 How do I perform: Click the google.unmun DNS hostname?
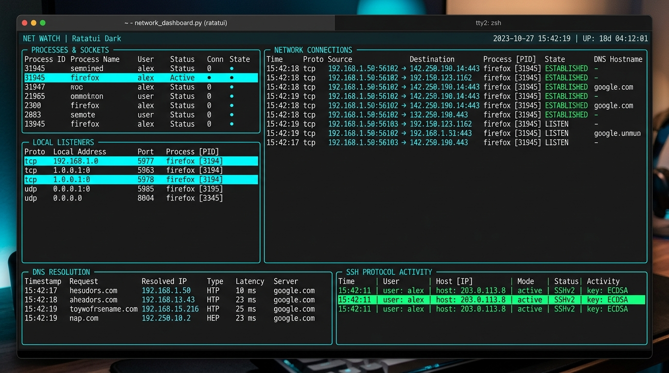pyautogui.click(x=617, y=133)
